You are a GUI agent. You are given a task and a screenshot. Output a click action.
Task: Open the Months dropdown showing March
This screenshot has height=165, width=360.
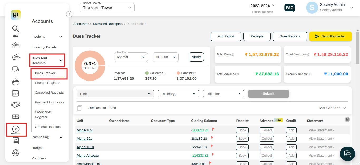click(x=131, y=57)
